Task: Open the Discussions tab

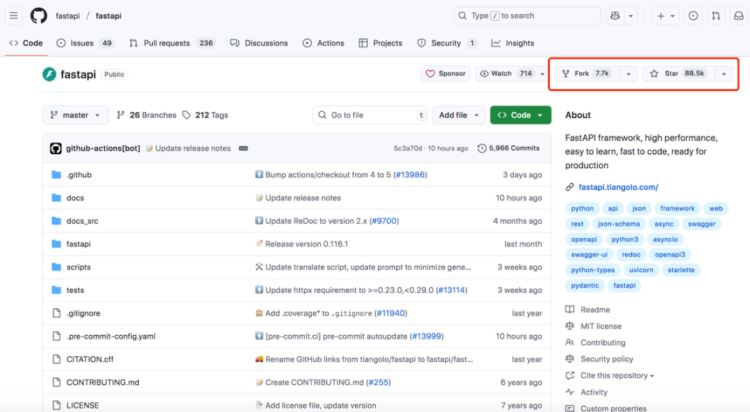Action: pos(259,43)
